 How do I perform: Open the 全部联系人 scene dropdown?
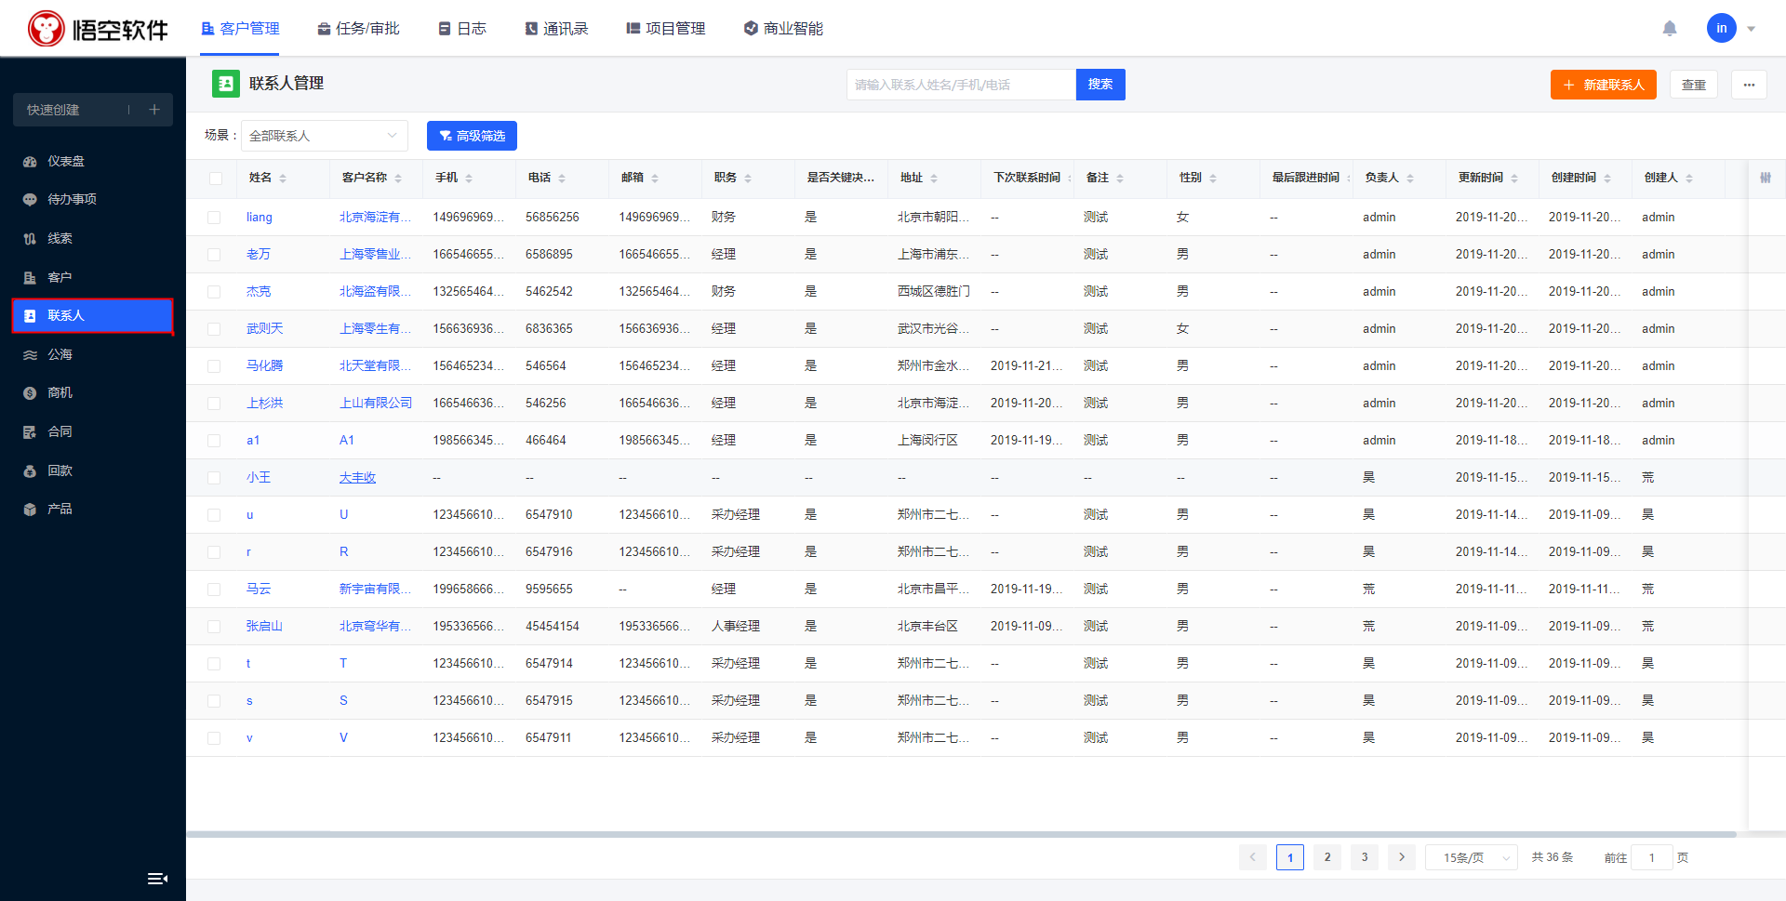[324, 136]
